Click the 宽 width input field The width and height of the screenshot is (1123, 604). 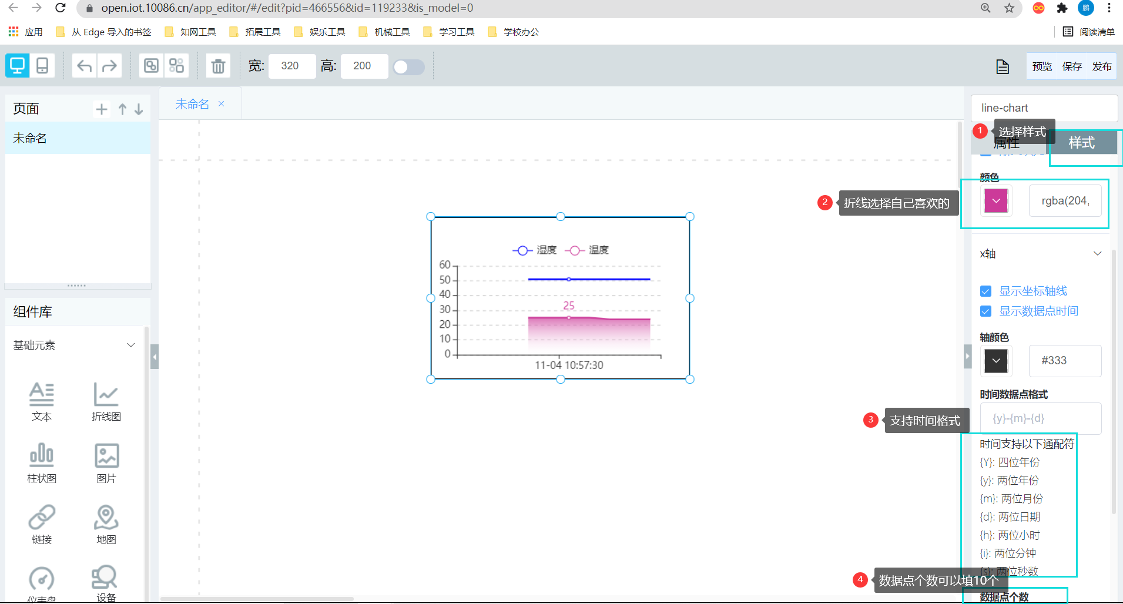click(292, 66)
